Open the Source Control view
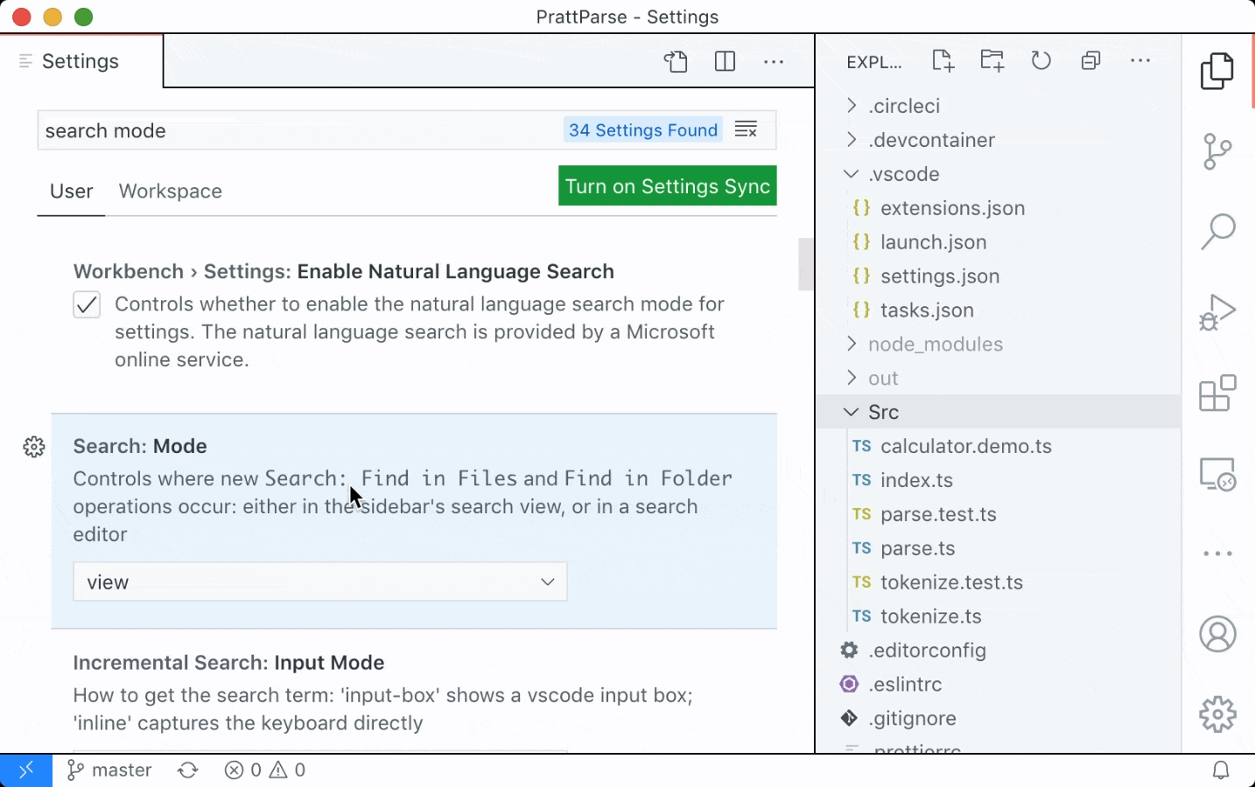The width and height of the screenshot is (1255, 787). point(1217,151)
